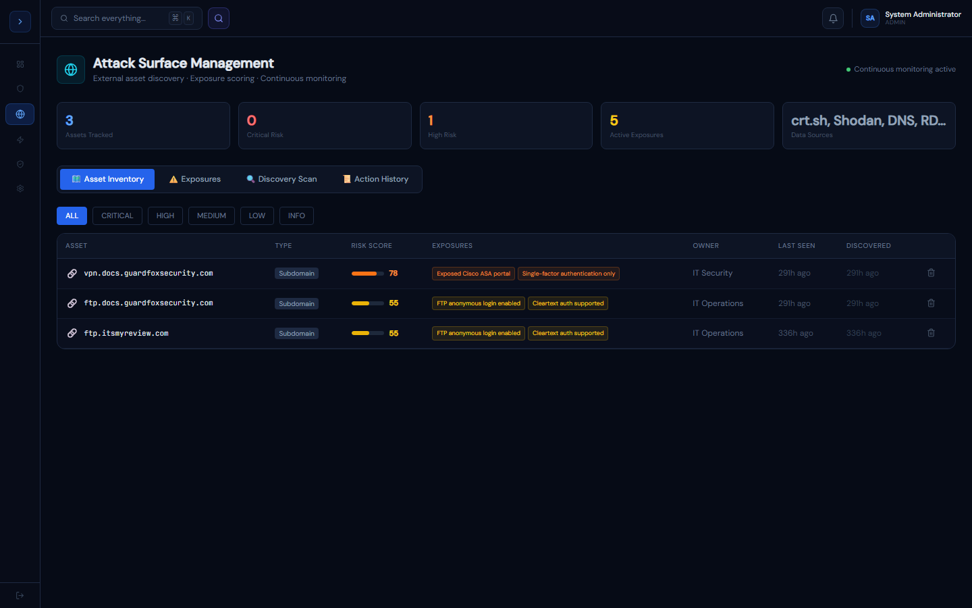Select the globe Attack Surface icon in the sidebar
The height and width of the screenshot is (608, 972).
click(20, 114)
